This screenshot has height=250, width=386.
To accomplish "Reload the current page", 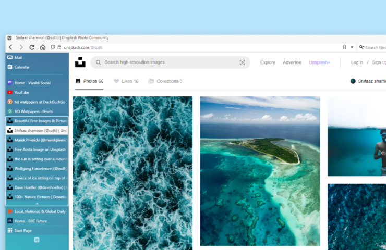I will [x=32, y=47].
